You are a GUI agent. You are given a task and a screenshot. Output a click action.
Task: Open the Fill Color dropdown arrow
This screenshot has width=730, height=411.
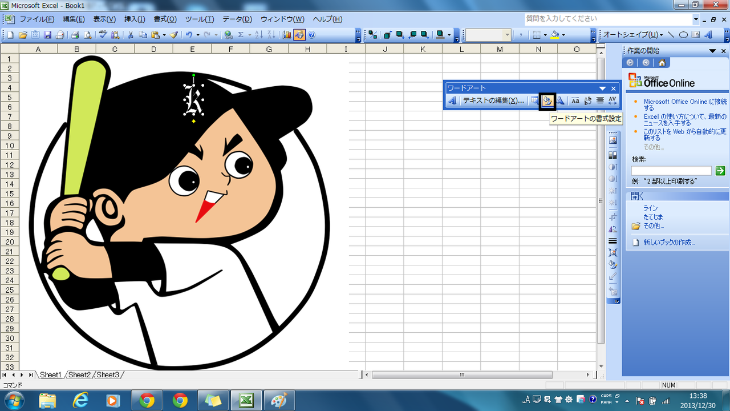coord(563,35)
